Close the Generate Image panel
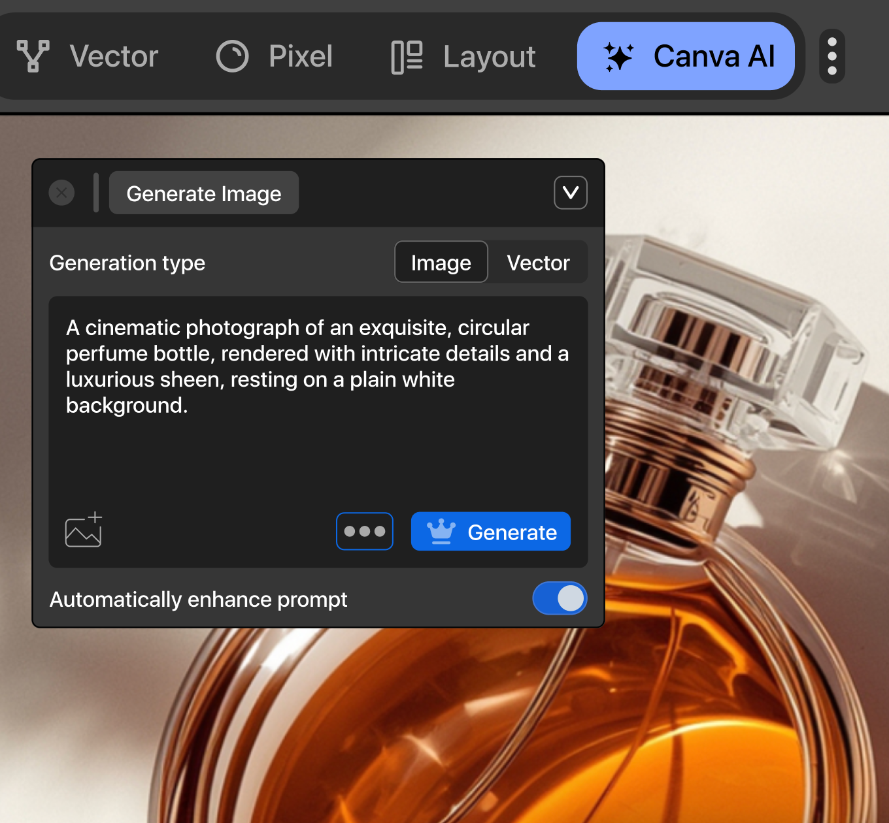This screenshot has width=889, height=823. coord(62,193)
